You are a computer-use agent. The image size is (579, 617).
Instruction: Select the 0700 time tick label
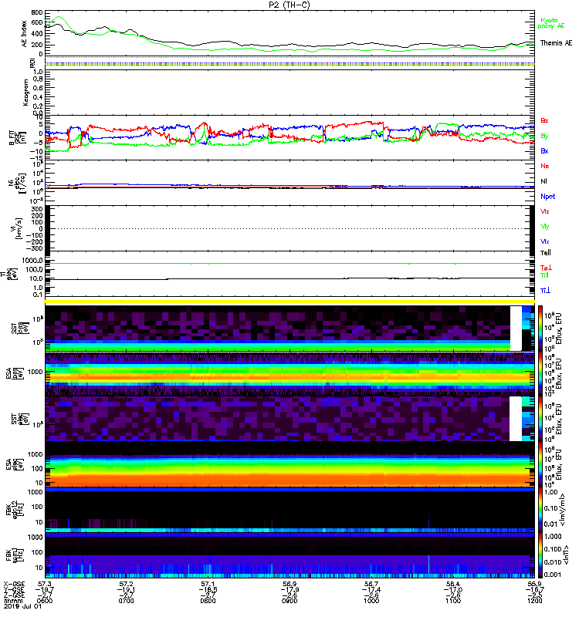[x=126, y=601]
